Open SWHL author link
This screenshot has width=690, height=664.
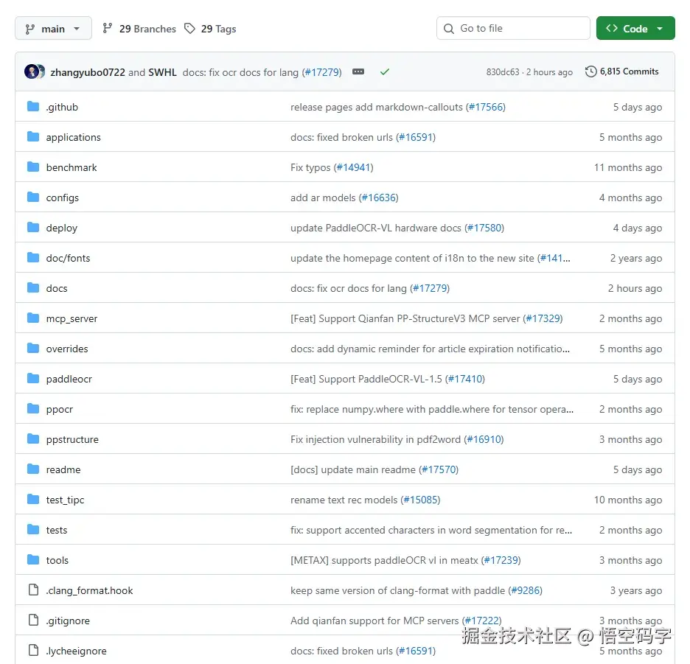162,72
